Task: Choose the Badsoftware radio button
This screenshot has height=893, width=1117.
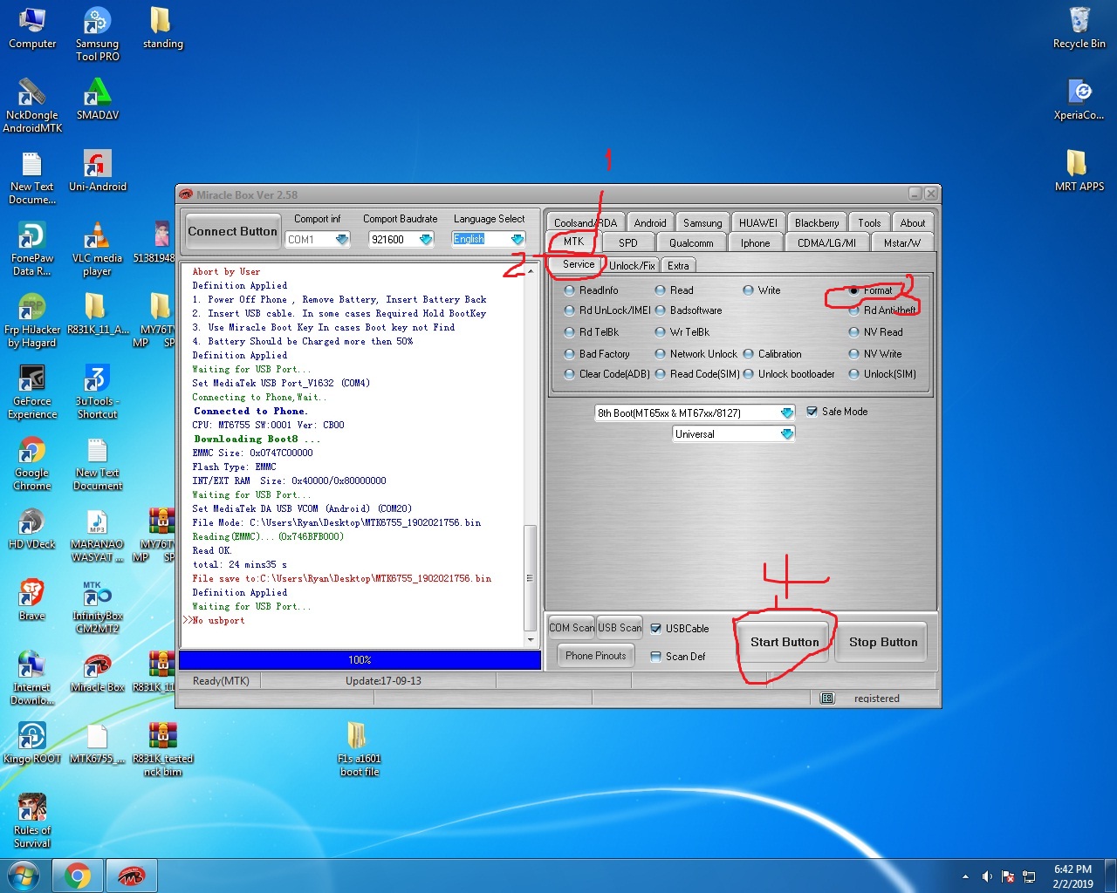Action: tap(689, 310)
